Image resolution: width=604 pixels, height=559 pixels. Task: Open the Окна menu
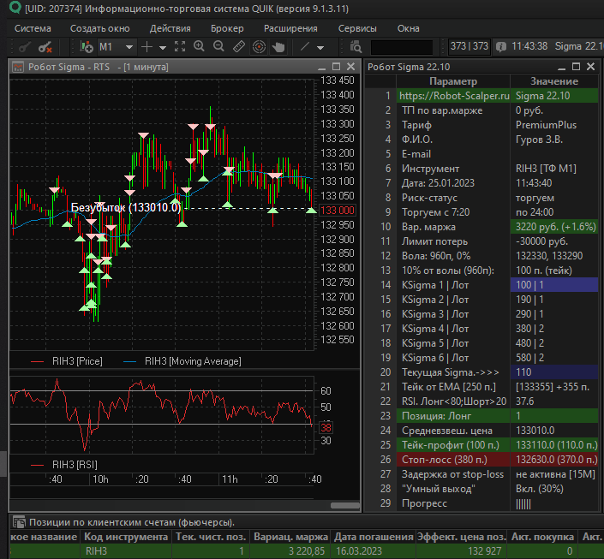coord(409,28)
